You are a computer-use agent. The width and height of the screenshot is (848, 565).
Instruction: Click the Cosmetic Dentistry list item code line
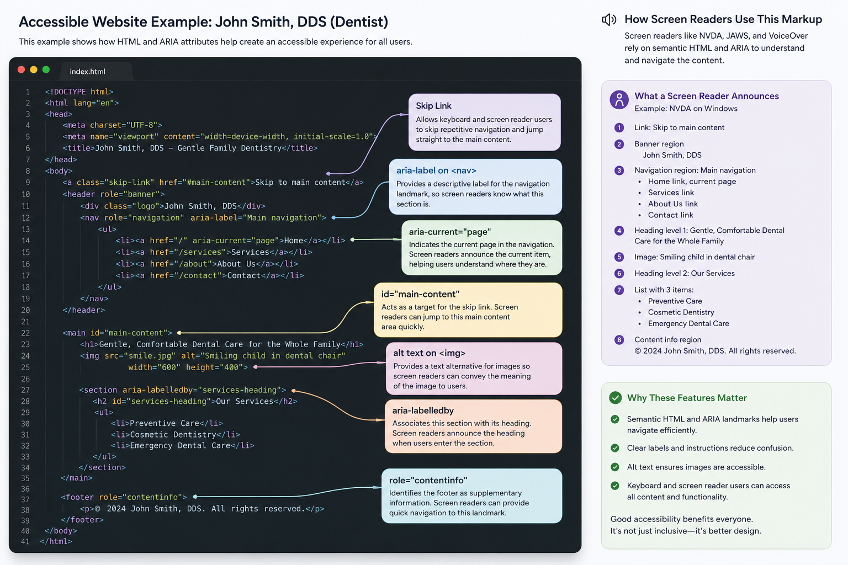click(176, 434)
